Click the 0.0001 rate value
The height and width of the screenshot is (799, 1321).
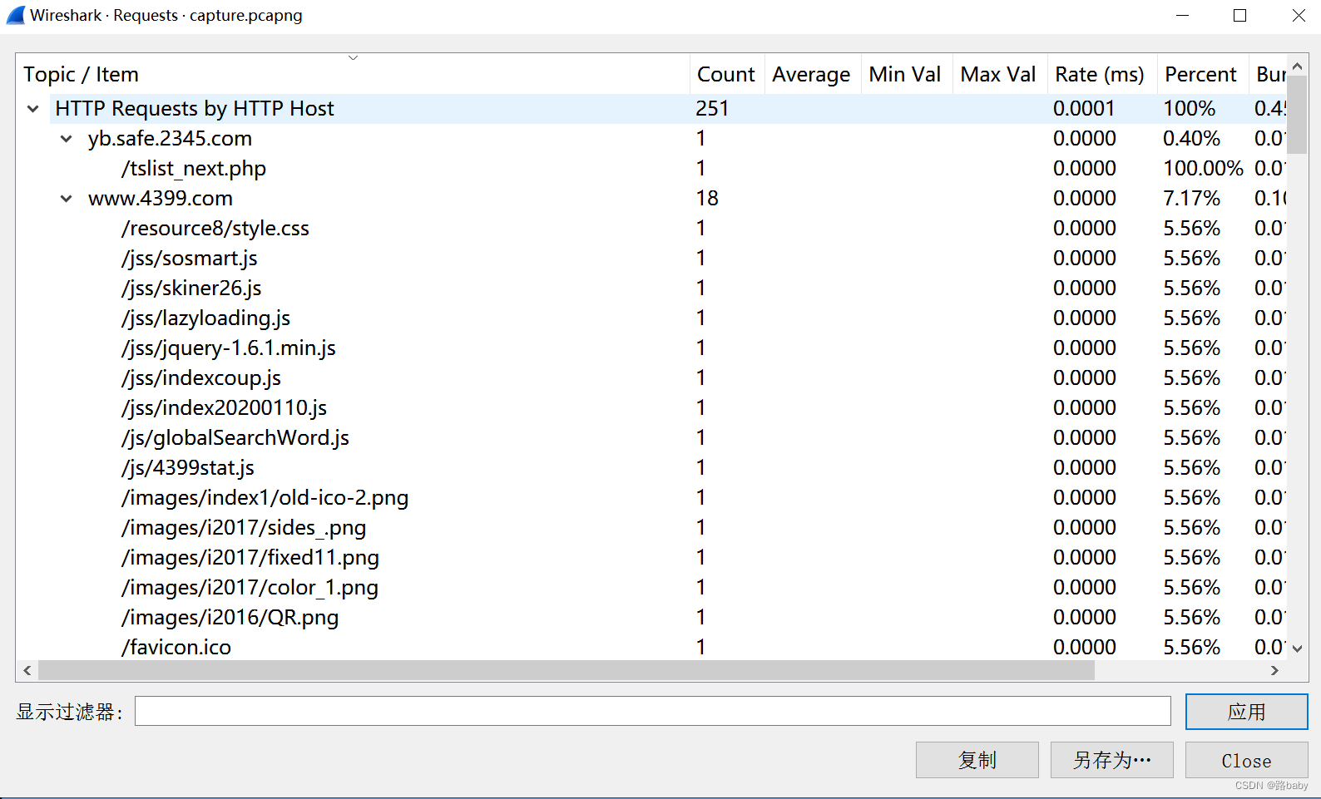click(1084, 109)
